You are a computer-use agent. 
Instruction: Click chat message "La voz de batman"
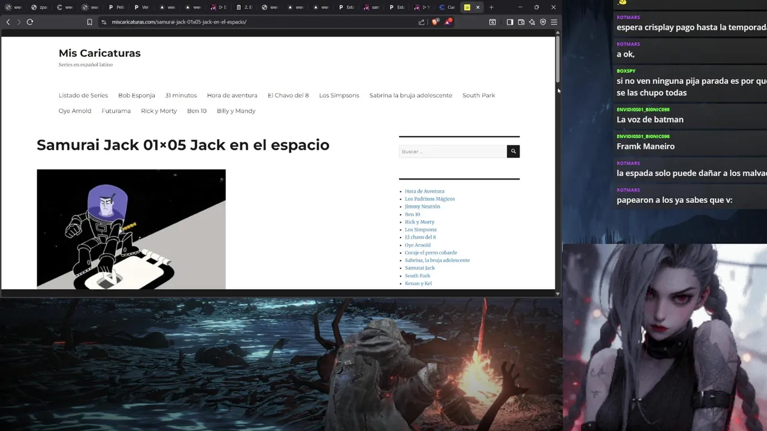pos(650,120)
